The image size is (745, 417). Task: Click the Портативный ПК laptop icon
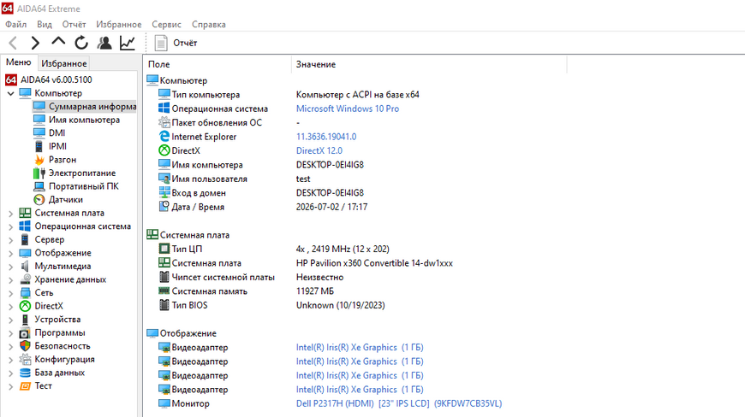pyautogui.click(x=39, y=186)
